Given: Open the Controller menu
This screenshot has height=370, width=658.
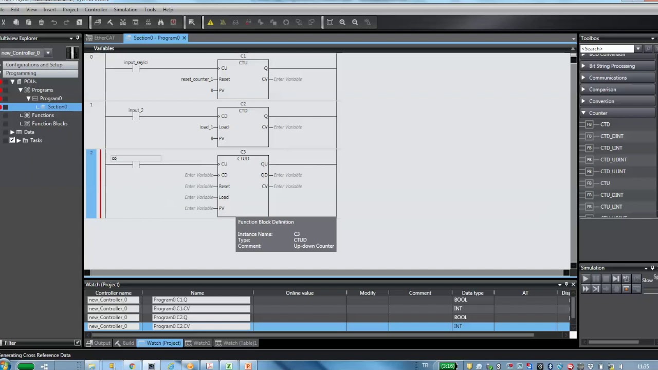Looking at the screenshot, I should pos(96,9).
